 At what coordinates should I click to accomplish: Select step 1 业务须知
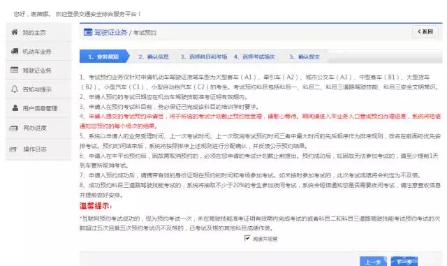coord(104,57)
